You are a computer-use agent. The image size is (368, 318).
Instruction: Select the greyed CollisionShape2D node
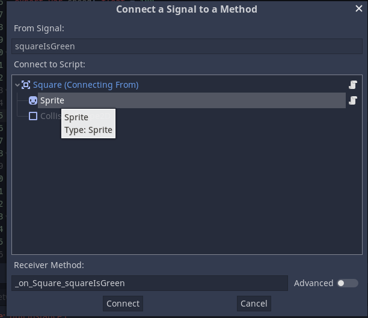[x=51, y=116]
